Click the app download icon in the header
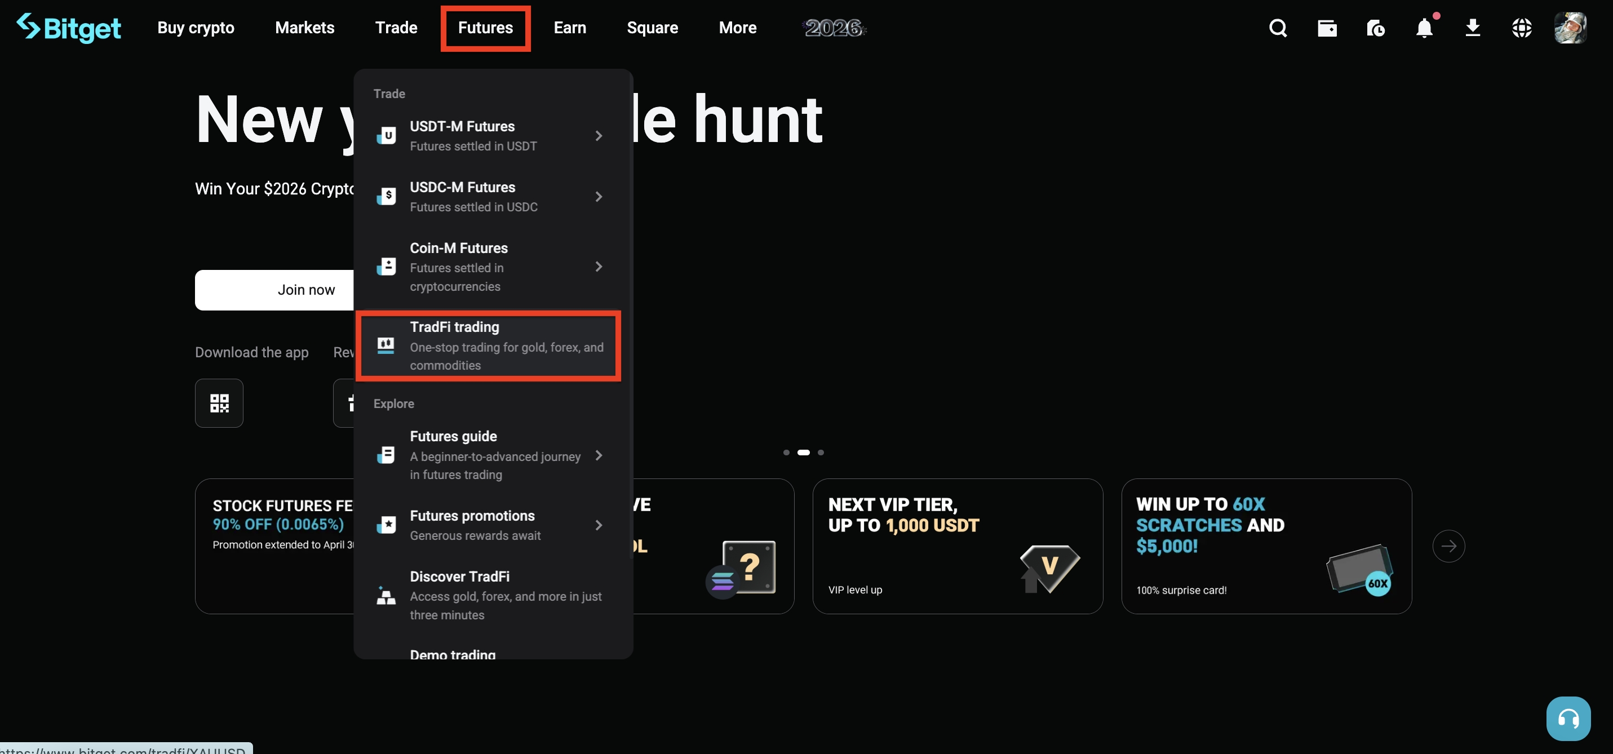Screen dimensions: 1613x754 tap(1473, 28)
